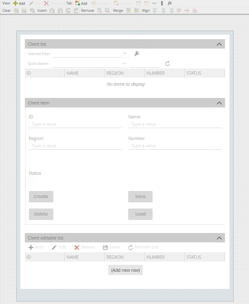Click REGIION column header in Client list
Screen dimensions: 249x304
tap(124, 73)
